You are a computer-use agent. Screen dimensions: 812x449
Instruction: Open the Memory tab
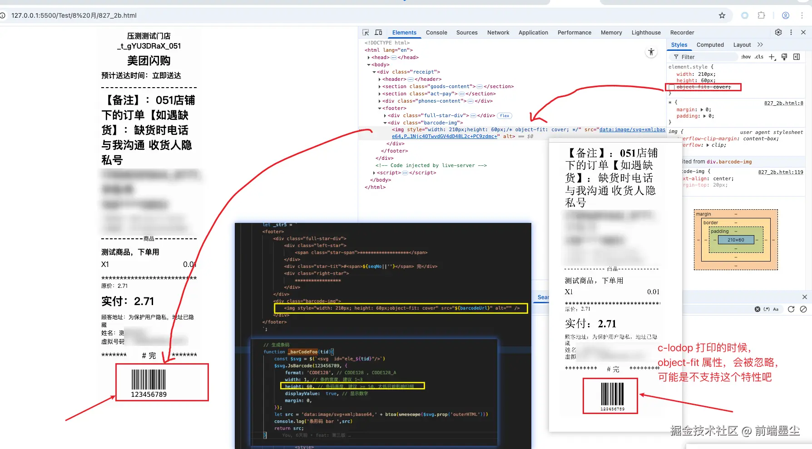611,33
